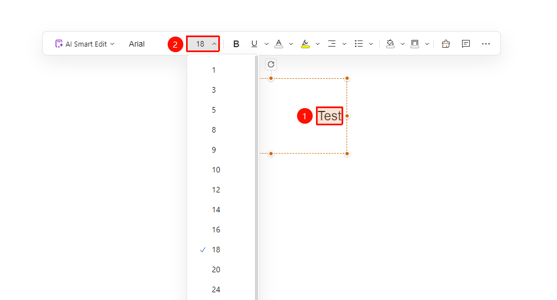
Task: Toggle underline formatting
Action: (254, 44)
